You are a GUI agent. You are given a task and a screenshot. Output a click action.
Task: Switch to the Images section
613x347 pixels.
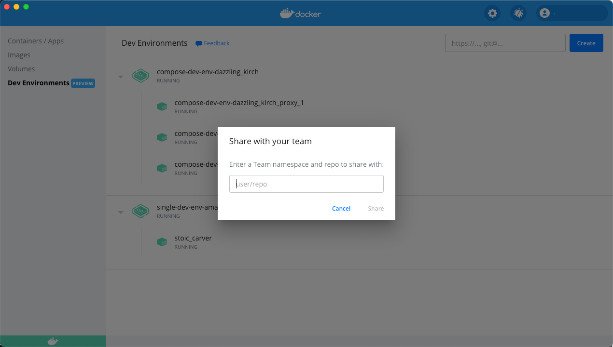tap(19, 55)
